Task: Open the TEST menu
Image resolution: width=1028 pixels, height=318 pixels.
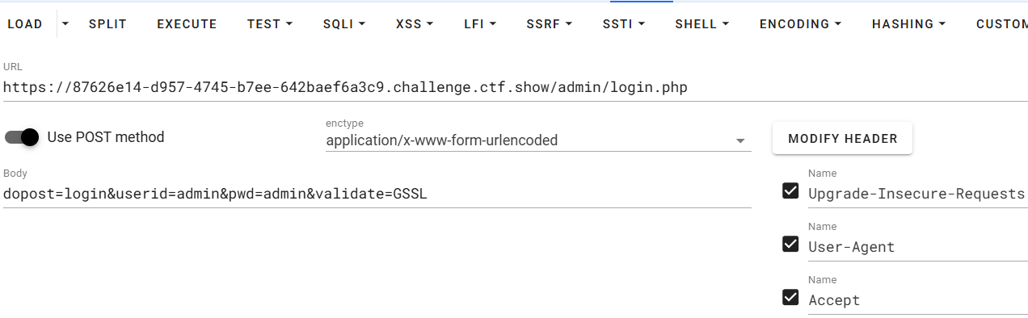Action: pyautogui.click(x=270, y=24)
